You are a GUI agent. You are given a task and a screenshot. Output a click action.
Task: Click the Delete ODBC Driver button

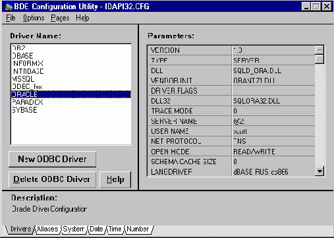point(52,179)
